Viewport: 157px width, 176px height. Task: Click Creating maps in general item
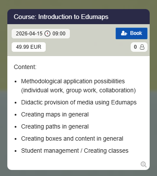coord(55,115)
